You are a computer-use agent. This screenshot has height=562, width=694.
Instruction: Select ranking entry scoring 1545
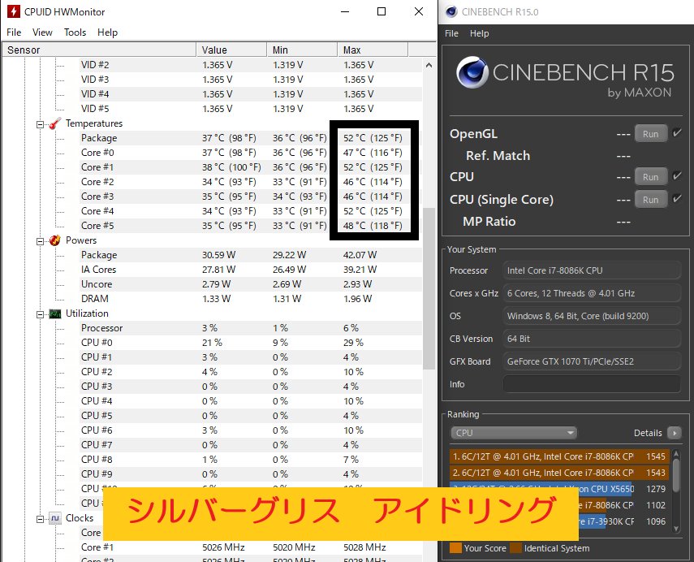click(x=559, y=456)
